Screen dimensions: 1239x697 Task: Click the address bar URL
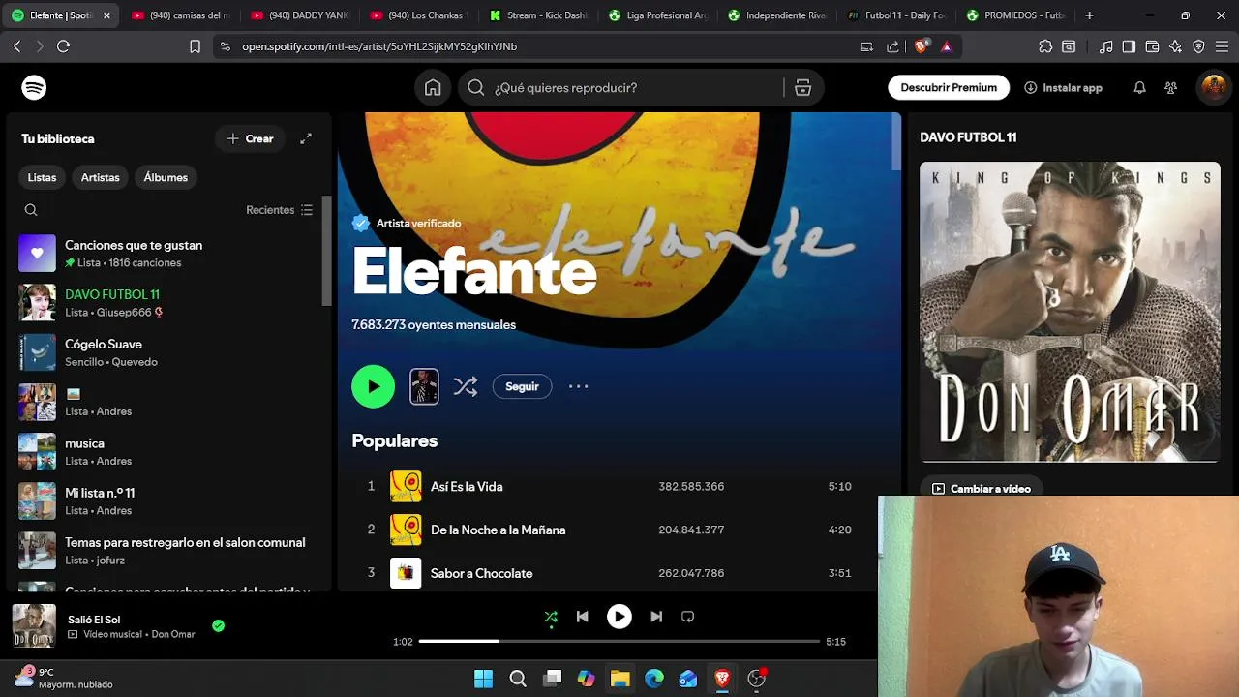pos(379,46)
